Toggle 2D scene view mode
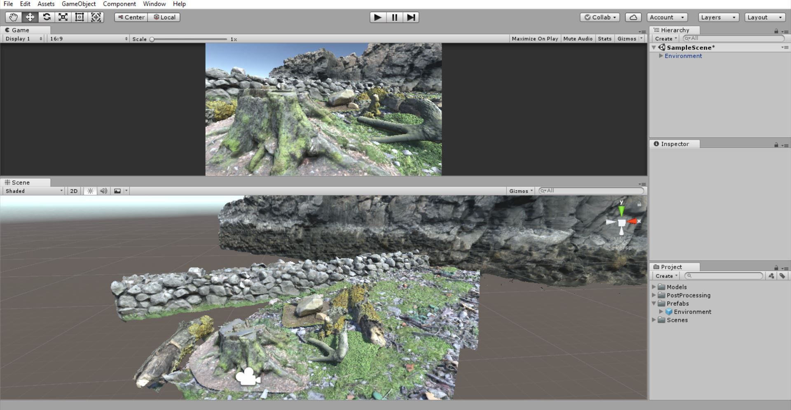 pyautogui.click(x=74, y=191)
